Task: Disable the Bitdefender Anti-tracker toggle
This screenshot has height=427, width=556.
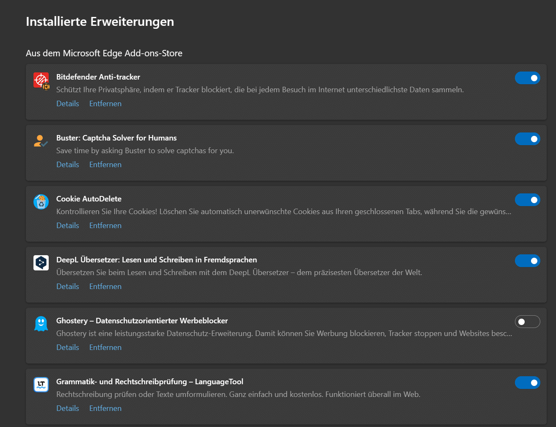Action: [x=527, y=78]
